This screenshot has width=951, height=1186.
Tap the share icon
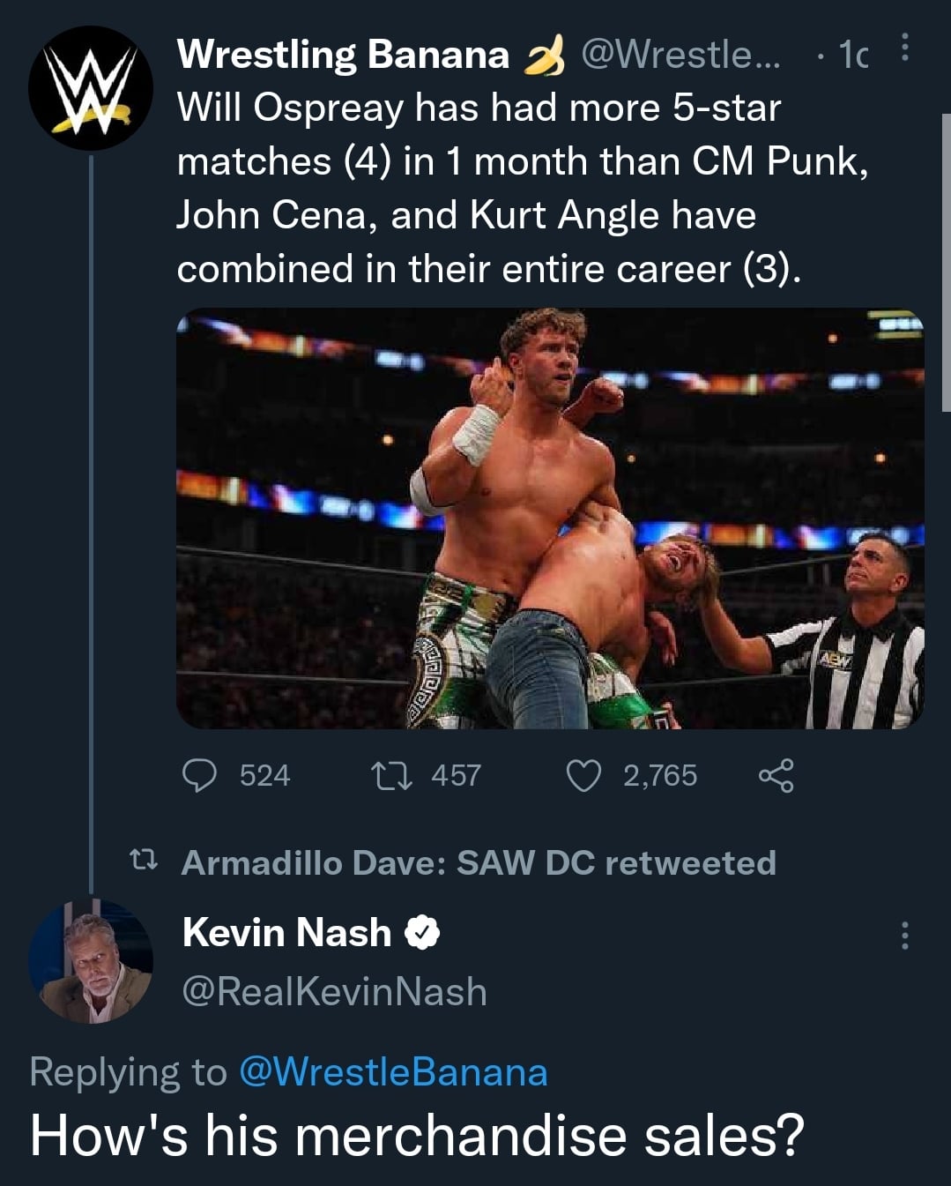pos(776,776)
